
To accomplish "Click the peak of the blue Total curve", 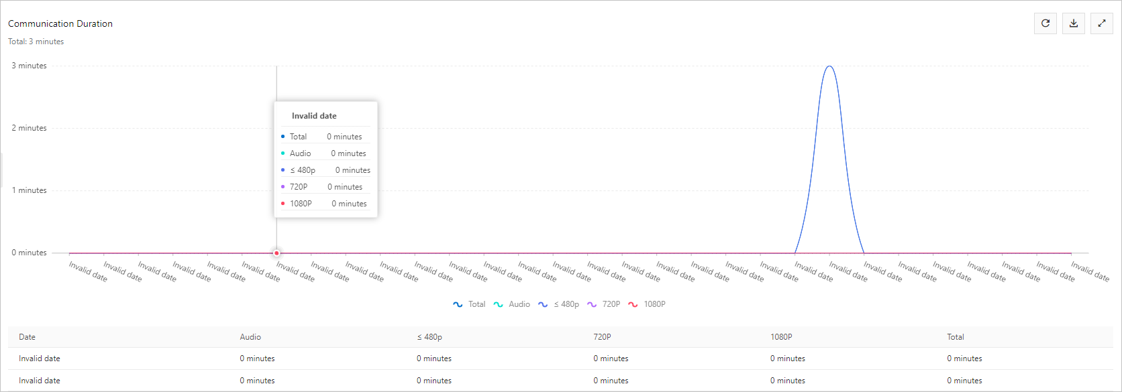I will pos(829,66).
